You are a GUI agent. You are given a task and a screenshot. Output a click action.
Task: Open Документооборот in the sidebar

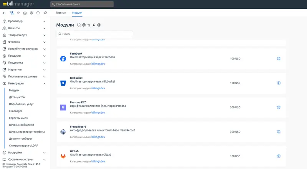click(21, 139)
